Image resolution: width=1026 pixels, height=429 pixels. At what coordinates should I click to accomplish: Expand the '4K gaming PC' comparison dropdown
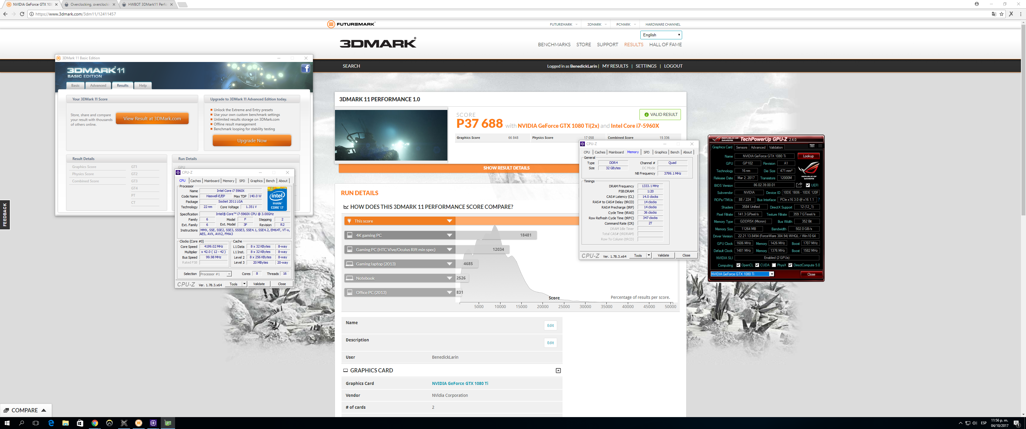click(x=449, y=236)
